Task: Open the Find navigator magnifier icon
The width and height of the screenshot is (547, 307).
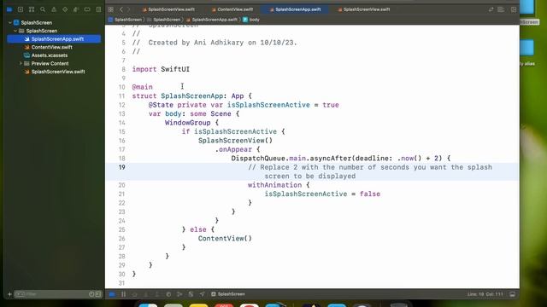Action: (43, 9)
